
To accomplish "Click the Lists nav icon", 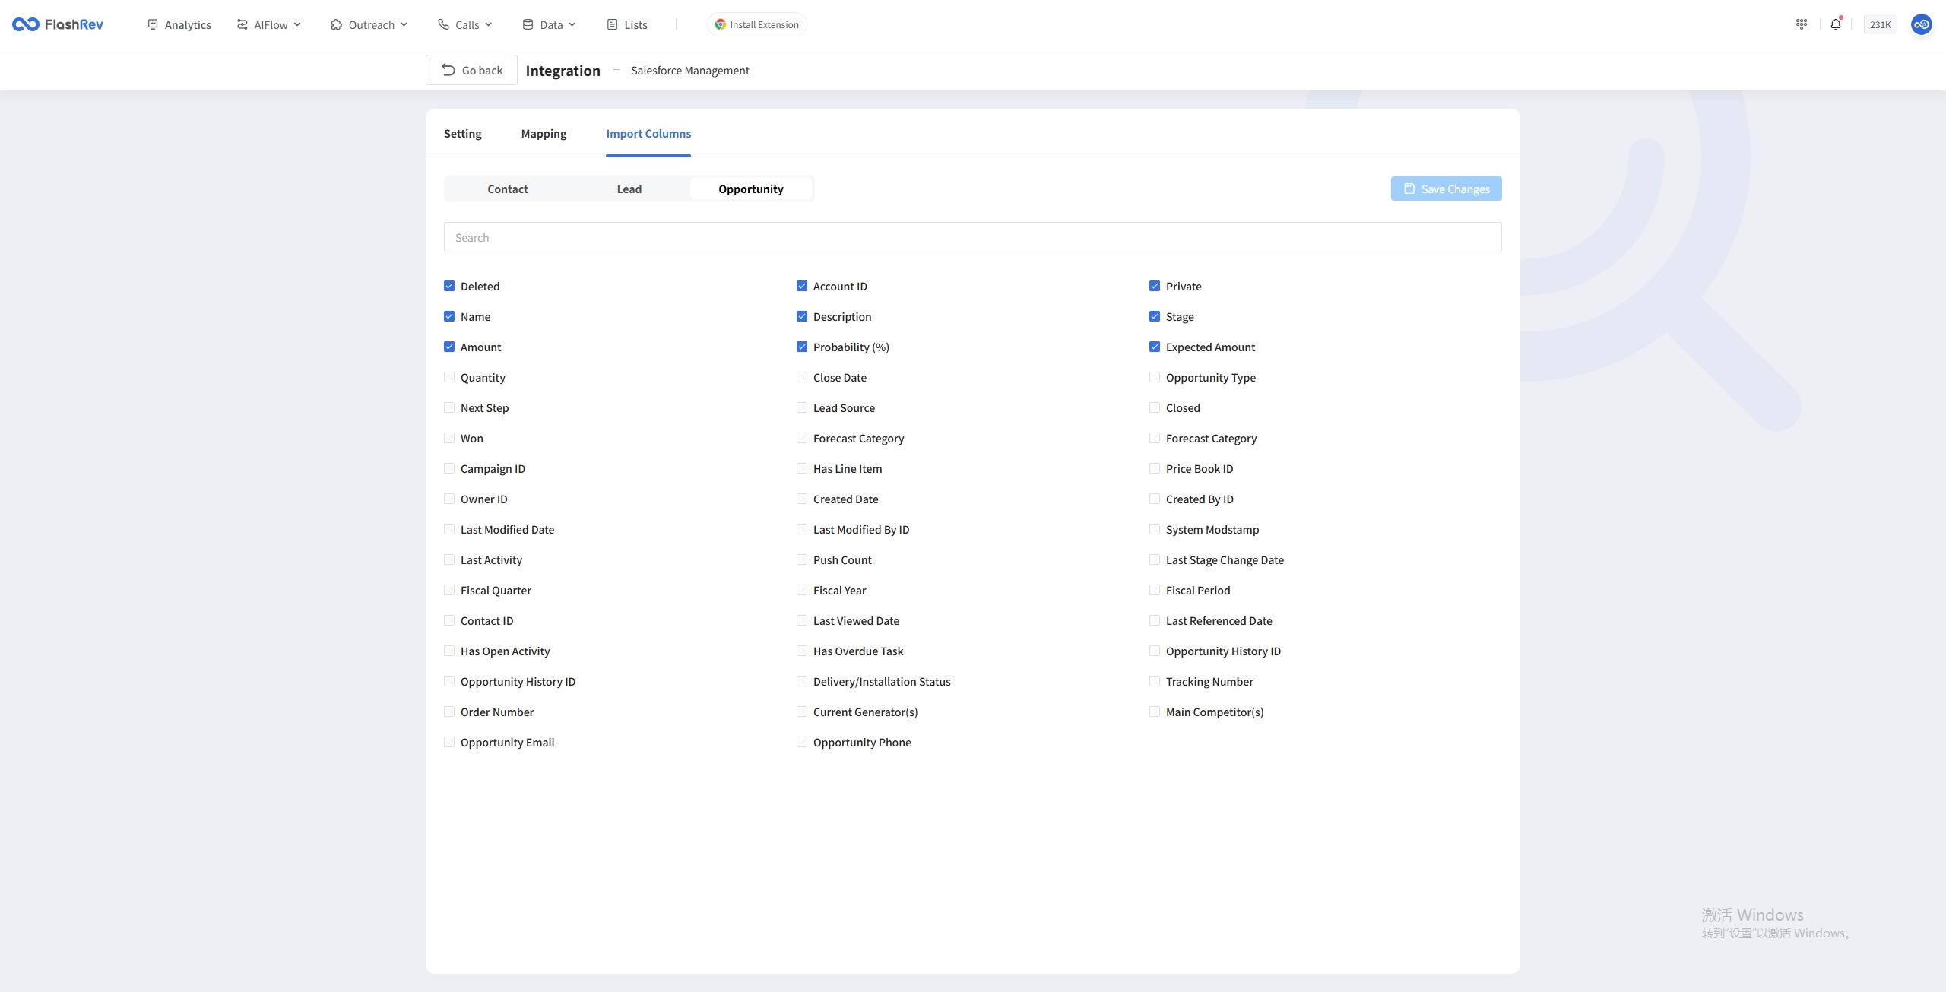I will click(x=612, y=24).
